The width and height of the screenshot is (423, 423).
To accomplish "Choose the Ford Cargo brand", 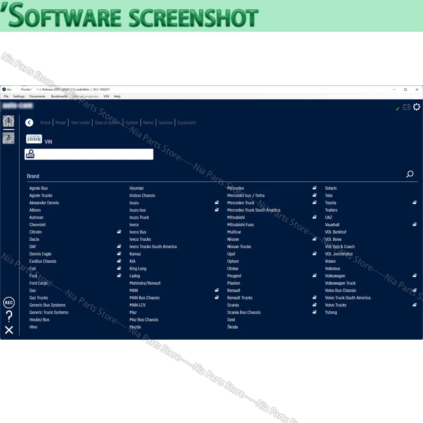I will click(38, 283).
